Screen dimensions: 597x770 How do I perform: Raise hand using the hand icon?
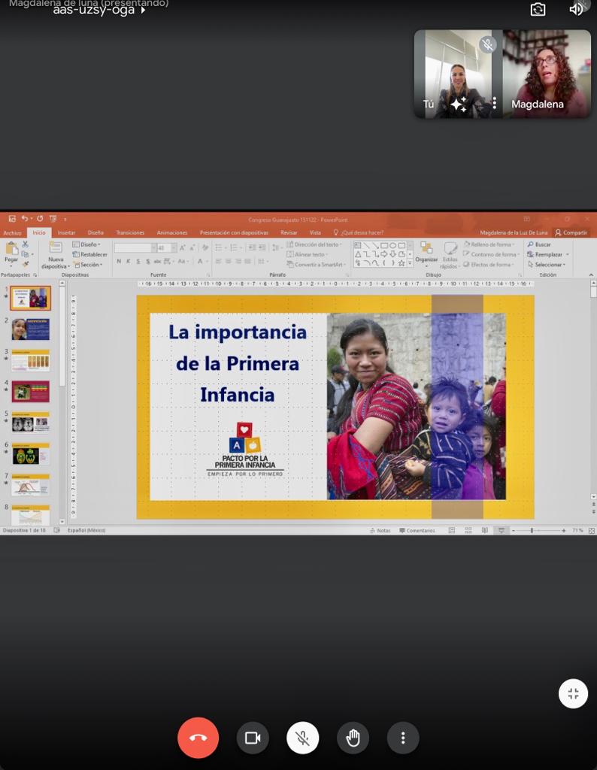353,738
